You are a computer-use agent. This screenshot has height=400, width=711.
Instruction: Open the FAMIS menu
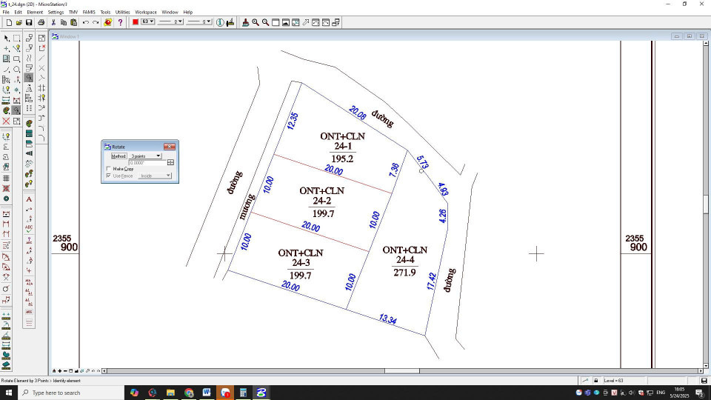tap(89, 13)
